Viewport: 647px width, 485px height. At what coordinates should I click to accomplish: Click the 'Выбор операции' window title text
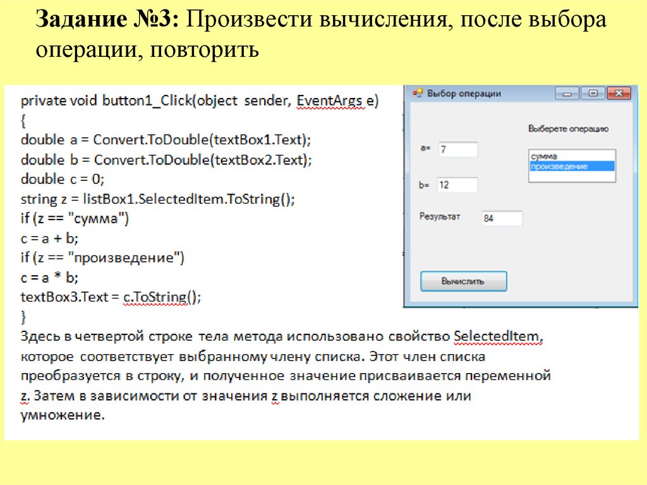click(464, 94)
